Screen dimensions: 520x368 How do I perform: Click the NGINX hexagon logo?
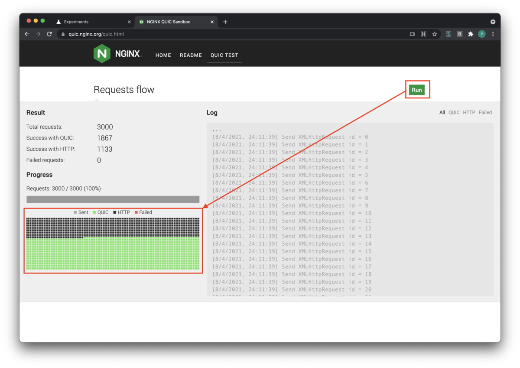(x=102, y=54)
